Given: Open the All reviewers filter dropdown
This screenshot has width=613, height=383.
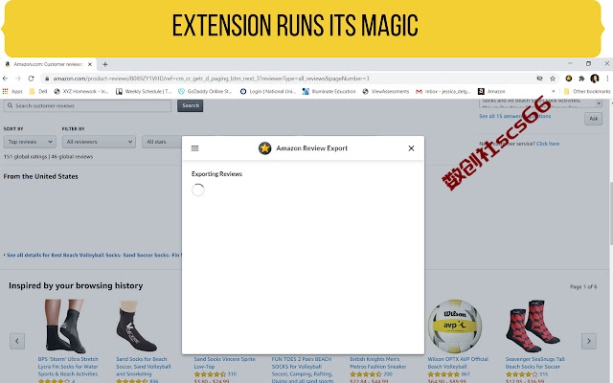Looking at the screenshot, I should (99, 142).
